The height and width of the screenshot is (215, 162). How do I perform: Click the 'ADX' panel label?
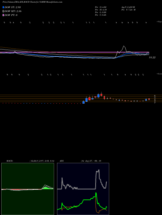tap(62, 161)
